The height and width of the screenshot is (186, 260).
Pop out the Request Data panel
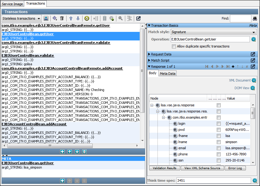pyautogui.click(x=253, y=54)
